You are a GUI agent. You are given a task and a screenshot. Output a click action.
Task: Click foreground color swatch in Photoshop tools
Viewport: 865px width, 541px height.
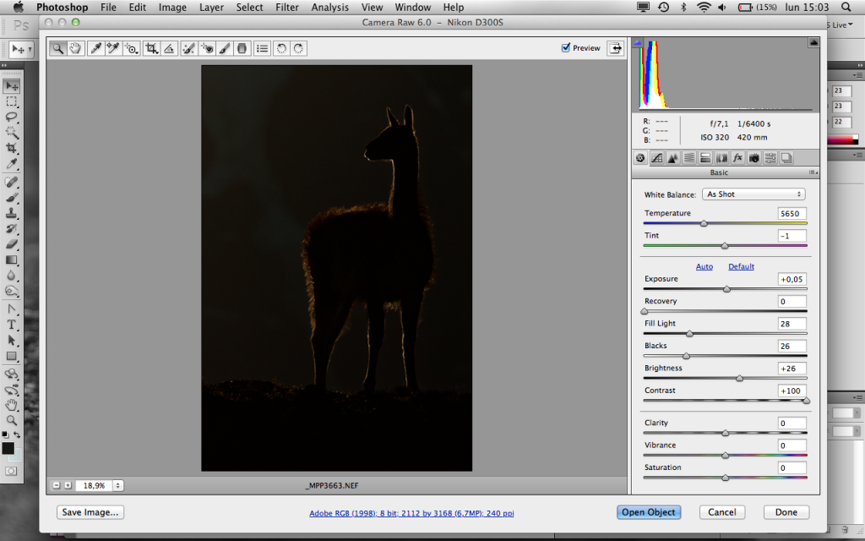8,448
